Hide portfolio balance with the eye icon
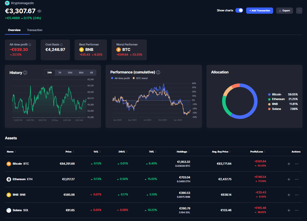 click(x=39, y=11)
